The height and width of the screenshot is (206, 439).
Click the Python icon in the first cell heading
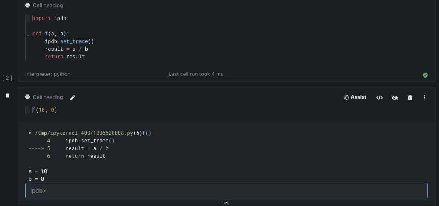point(28,6)
